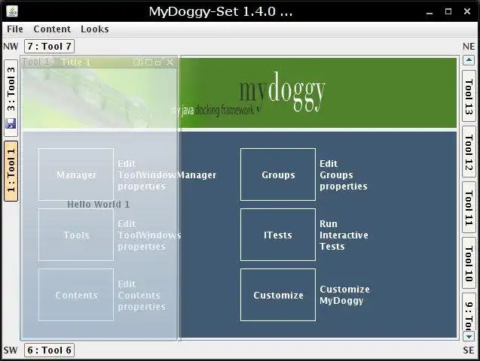Maximize the MyDoggy-Set window
The image size is (480, 361).
(x=448, y=11)
